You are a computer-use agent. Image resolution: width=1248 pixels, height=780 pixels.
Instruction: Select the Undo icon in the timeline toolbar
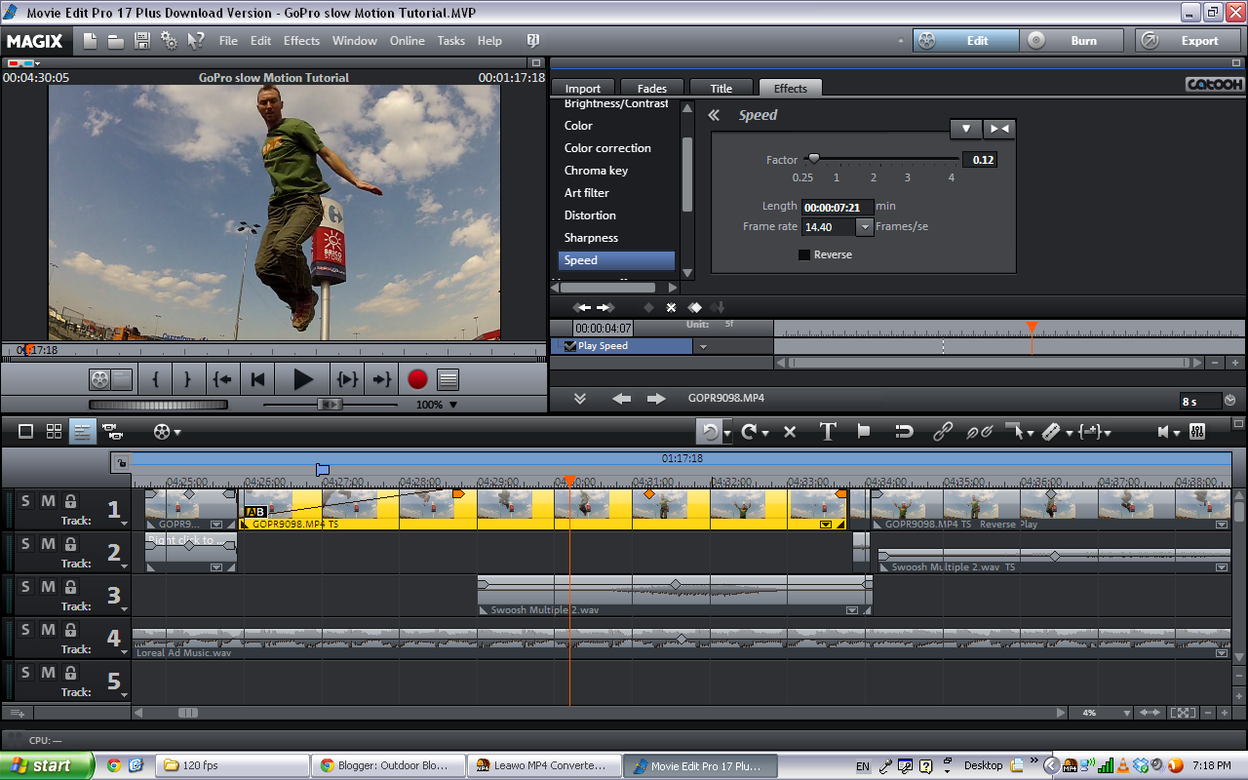tap(710, 431)
